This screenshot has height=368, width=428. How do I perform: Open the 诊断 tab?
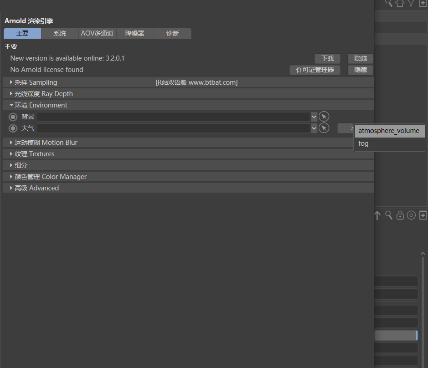point(172,33)
